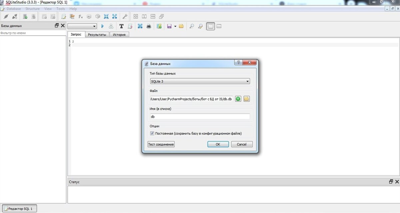Click the find and replace magnifier icon

click(x=200, y=26)
